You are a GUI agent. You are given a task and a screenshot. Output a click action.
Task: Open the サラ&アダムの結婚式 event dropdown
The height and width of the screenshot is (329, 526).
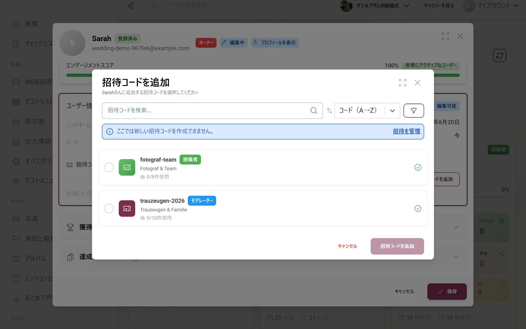tap(375, 6)
